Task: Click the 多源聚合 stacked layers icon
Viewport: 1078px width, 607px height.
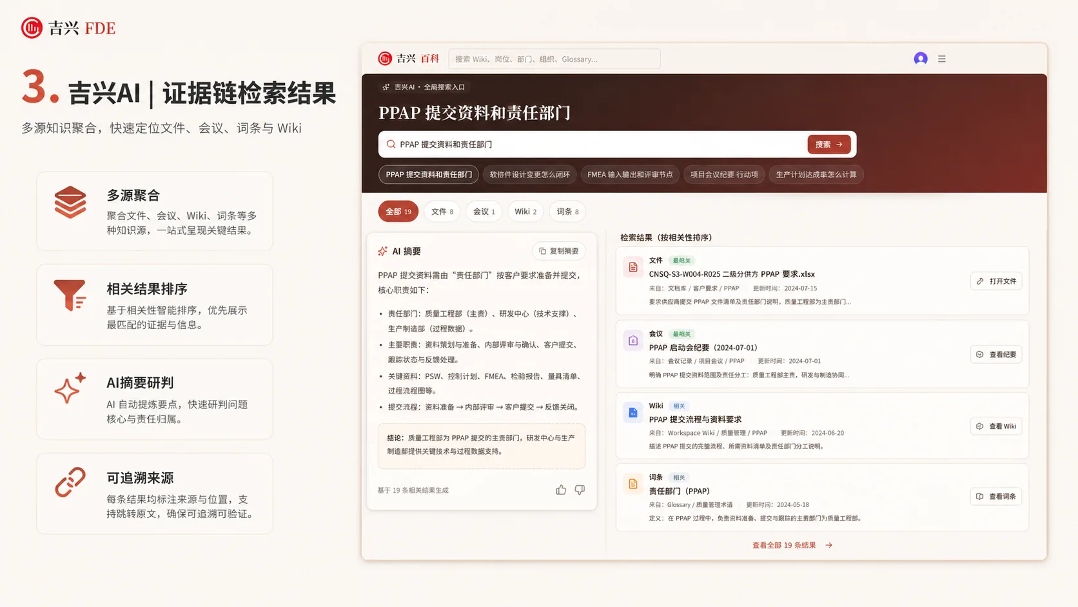Action: pos(70,202)
